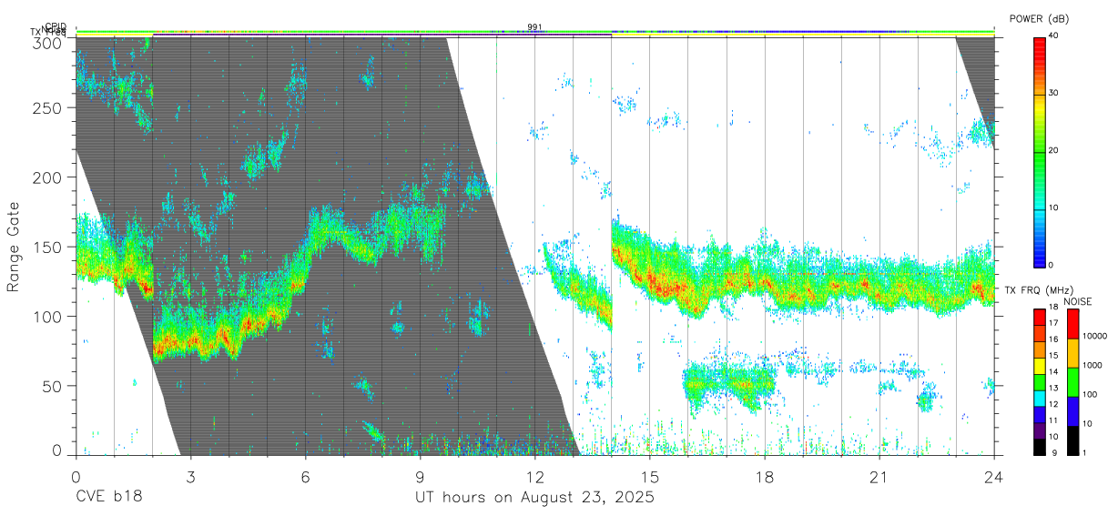
Task: Click the UT hours on August 23, 2025 label
Action: coord(535,498)
